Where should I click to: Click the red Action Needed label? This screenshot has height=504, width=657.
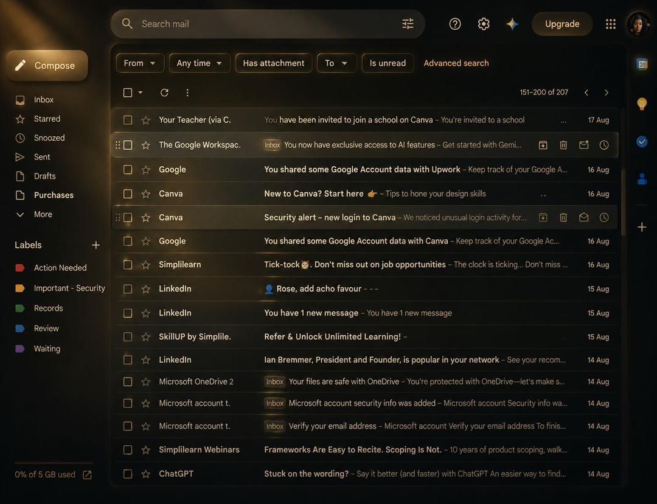pyautogui.click(x=60, y=267)
